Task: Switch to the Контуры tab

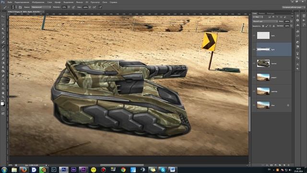Action: click(271, 13)
